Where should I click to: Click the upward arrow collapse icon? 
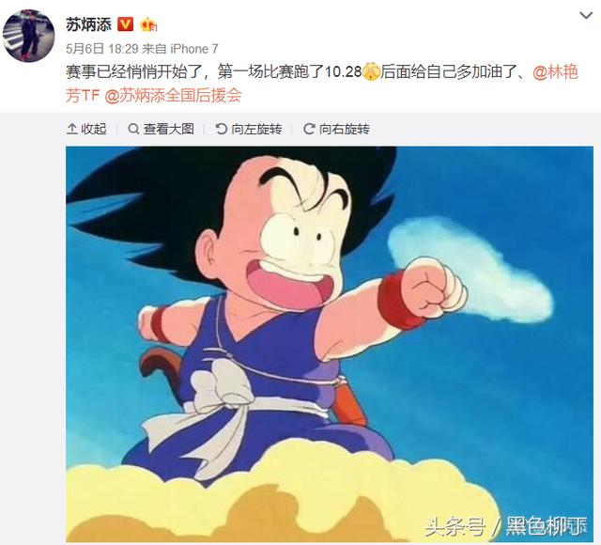71,129
